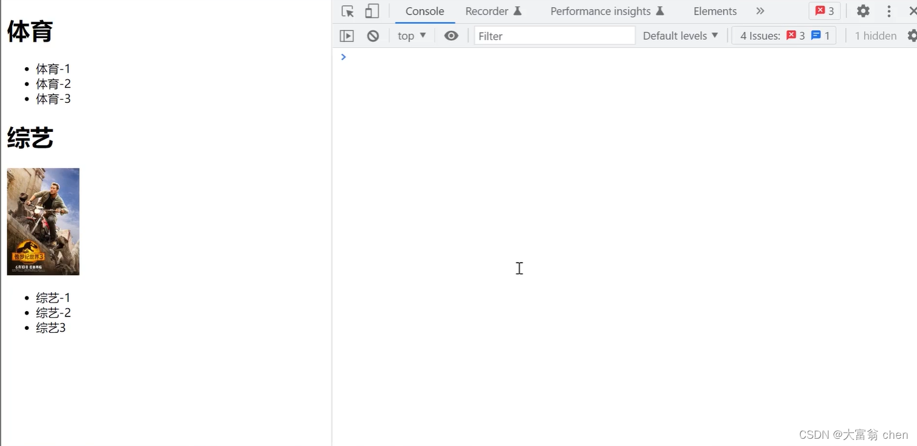The height and width of the screenshot is (446, 917).
Task: Clear the console with the ban icon
Action: pos(373,36)
